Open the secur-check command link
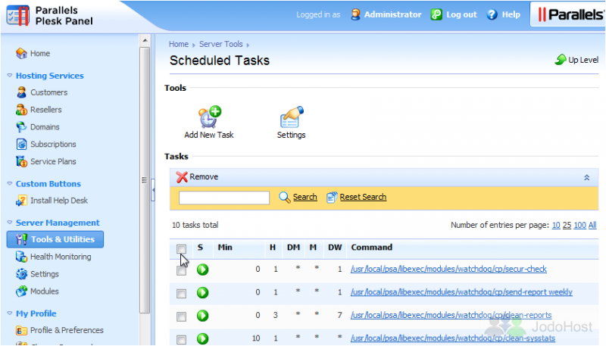Screen dimensions: 606x346 pos(448,270)
